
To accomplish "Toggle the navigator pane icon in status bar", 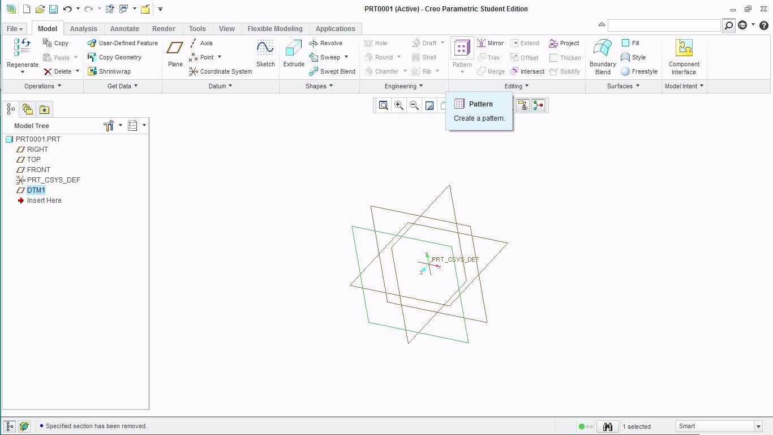I will (10, 427).
